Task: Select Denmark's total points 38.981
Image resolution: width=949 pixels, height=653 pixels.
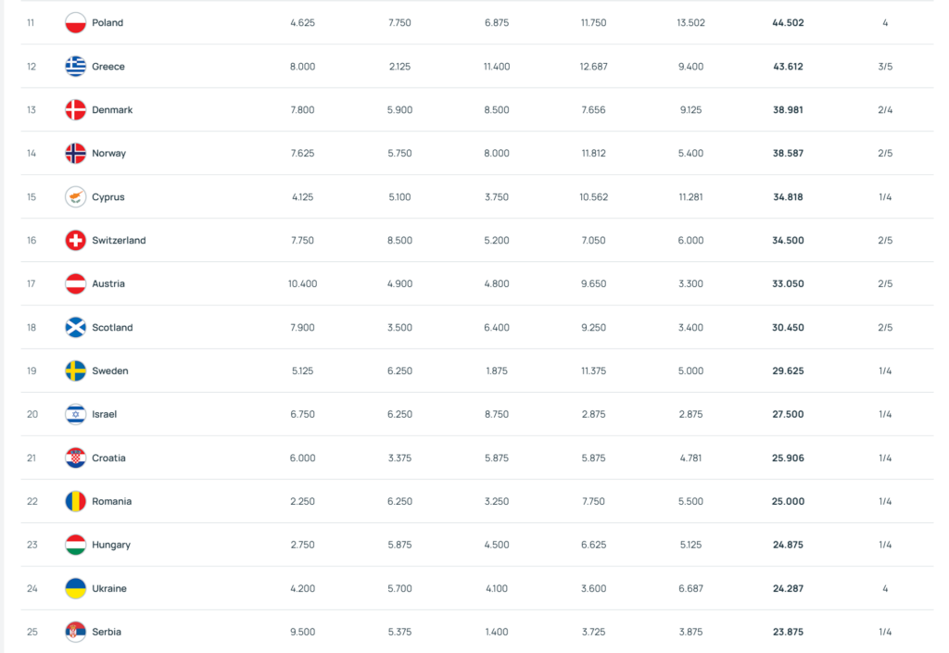Action: pos(788,110)
